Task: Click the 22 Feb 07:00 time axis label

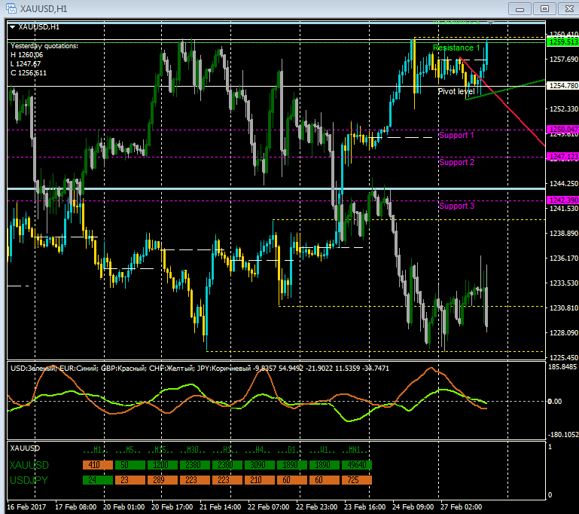Action: click(269, 506)
